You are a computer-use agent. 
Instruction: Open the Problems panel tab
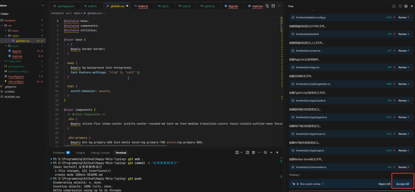pyautogui.click(x=61, y=153)
